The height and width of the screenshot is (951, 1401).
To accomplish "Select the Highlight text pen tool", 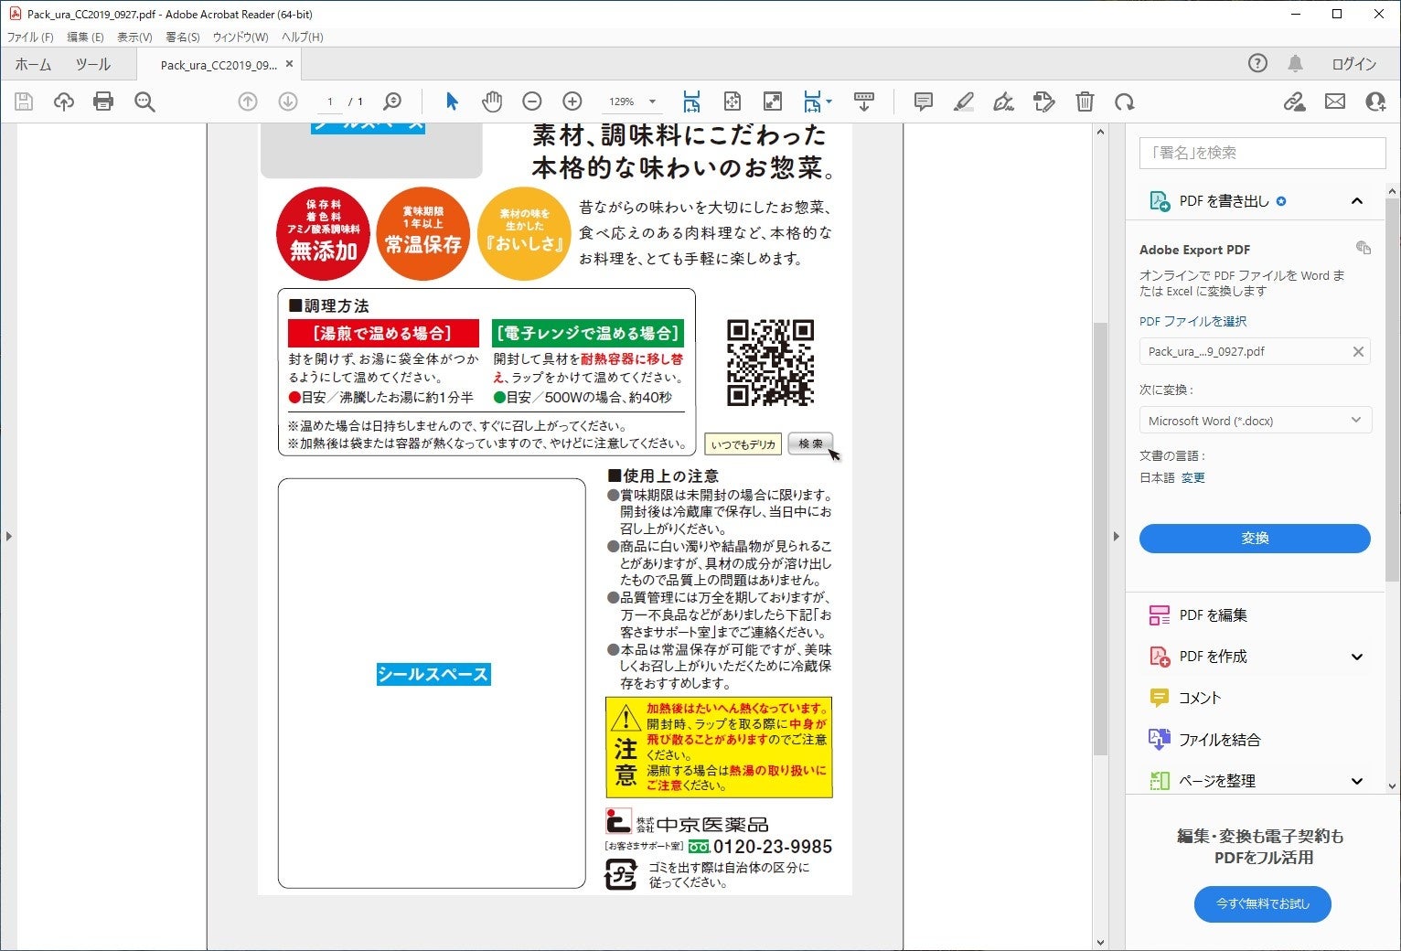I will pyautogui.click(x=963, y=102).
